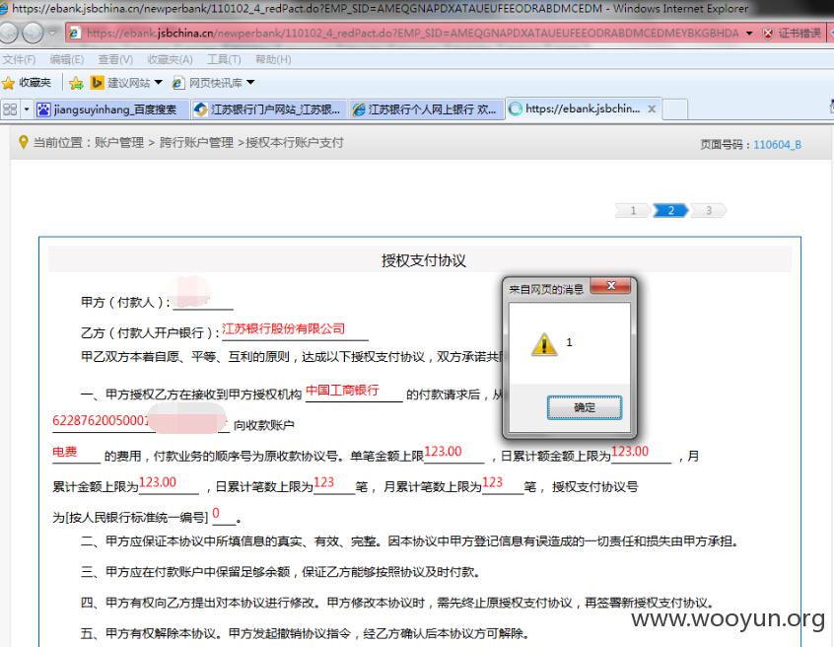Go back with the browser back arrow
The image size is (834, 647).
tap(10, 33)
